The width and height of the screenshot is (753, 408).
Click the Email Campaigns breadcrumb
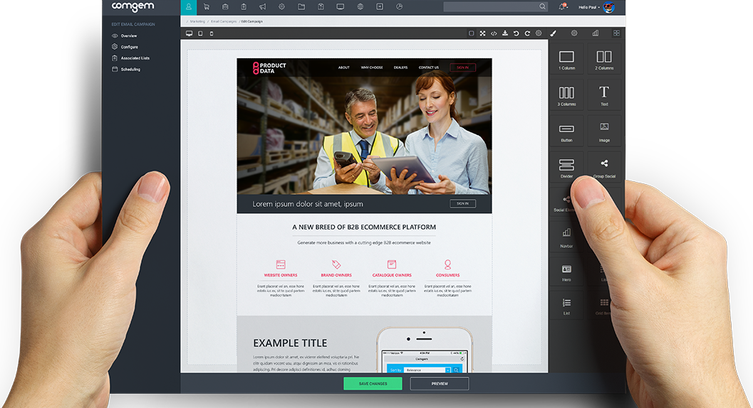click(223, 21)
